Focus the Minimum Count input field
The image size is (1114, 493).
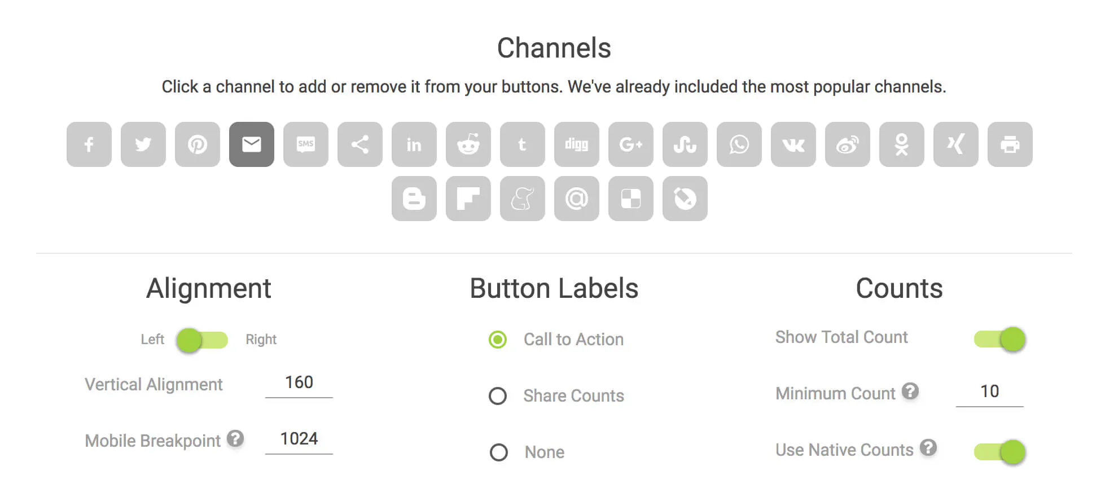click(989, 392)
